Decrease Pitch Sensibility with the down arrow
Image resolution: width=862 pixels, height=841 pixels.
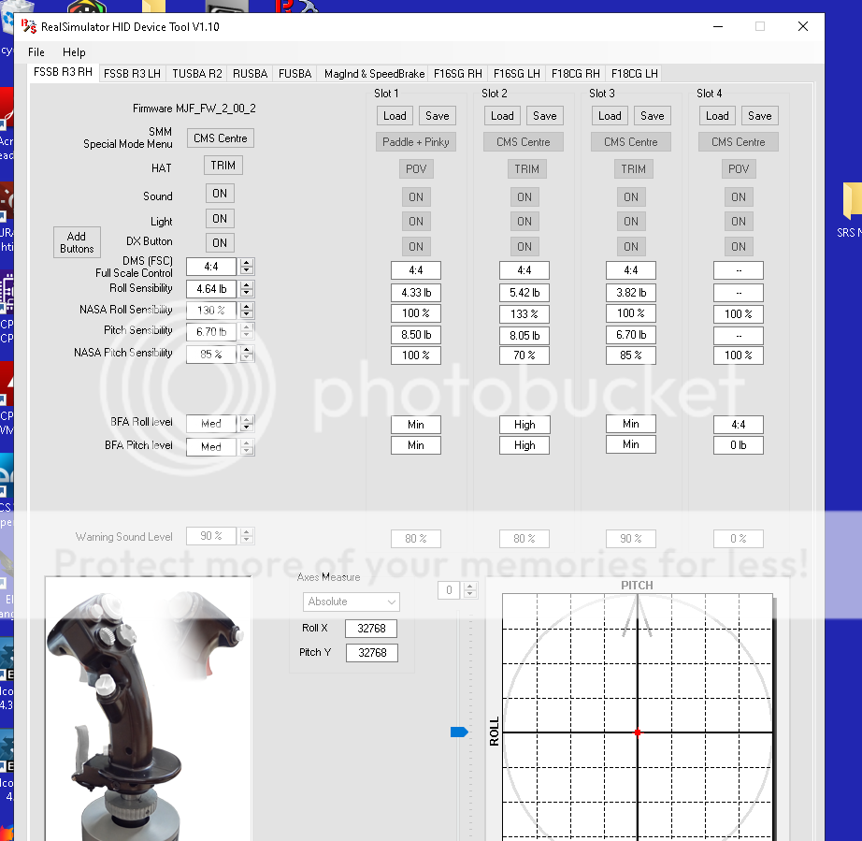pyautogui.click(x=247, y=336)
